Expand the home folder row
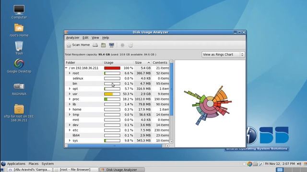 tap(70, 109)
